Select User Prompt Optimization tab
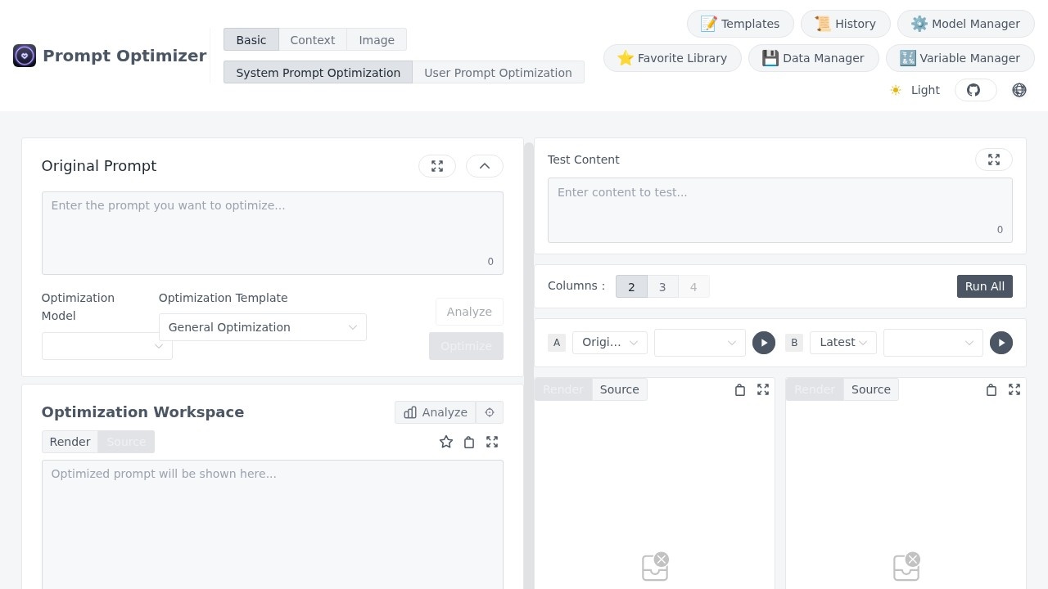Viewport: 1048px width, 589px height. (x=498, y=73)
